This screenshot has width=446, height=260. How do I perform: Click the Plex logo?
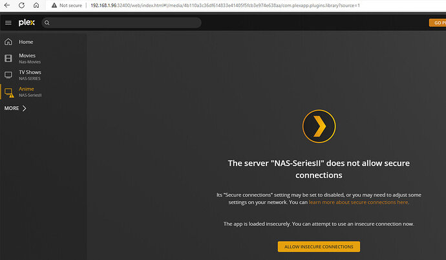point(27,23)
